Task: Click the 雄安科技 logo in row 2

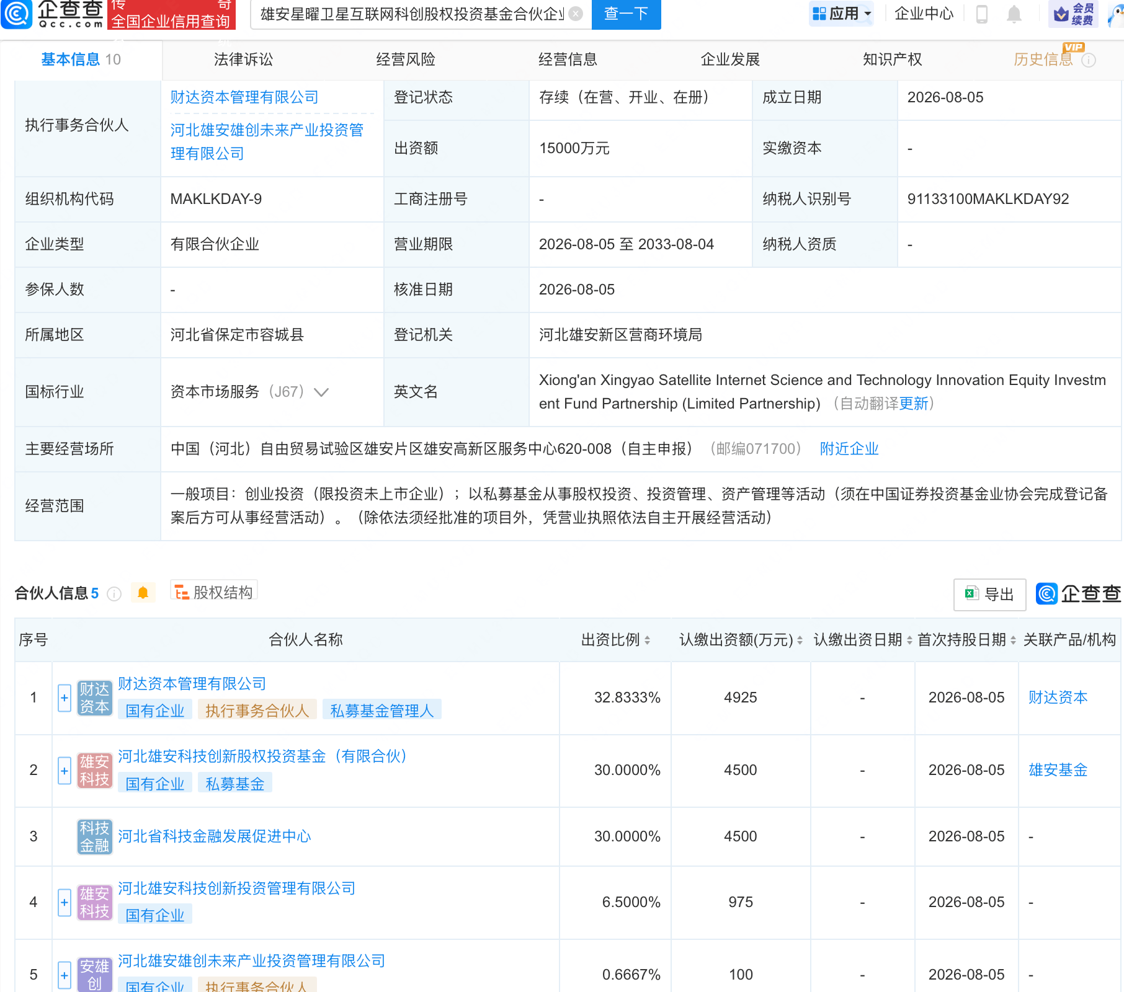Action: [95, 771]
